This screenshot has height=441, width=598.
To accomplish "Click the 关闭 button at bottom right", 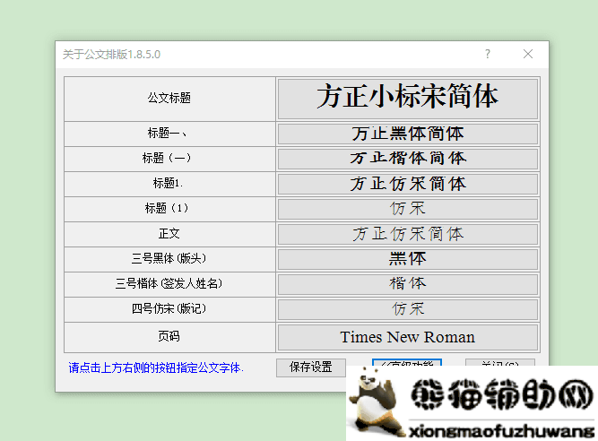I will [499, 364].
